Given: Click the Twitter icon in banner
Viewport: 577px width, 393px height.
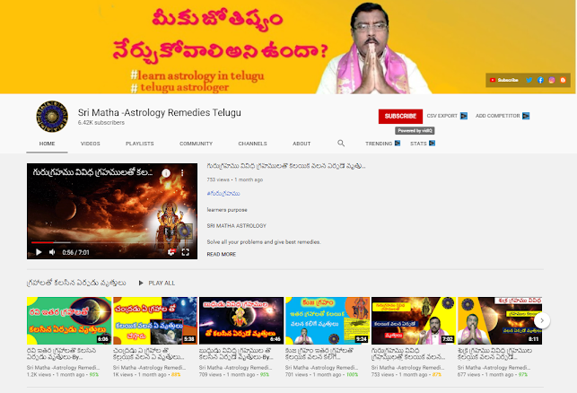Looking at the screenshot, I should pyautogui.click(x=529, y=80).
